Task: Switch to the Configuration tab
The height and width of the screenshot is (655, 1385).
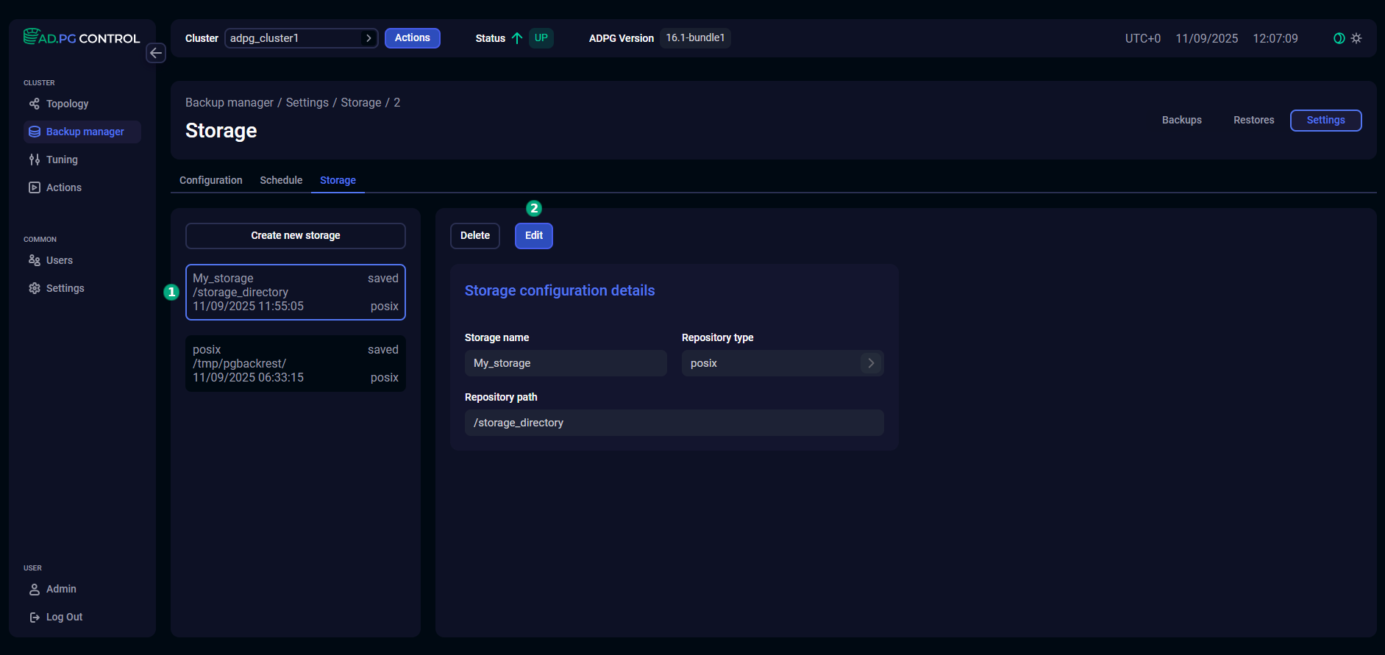Action: pos(210,180)
